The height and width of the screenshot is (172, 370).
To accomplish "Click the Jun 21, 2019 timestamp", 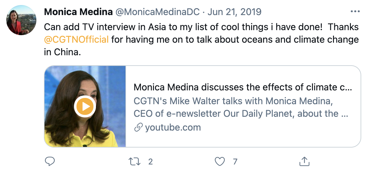I will point(234,12).
